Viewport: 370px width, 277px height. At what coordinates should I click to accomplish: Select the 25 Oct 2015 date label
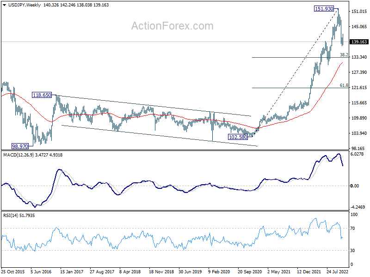pyautogui.click(x=13, y=272)
